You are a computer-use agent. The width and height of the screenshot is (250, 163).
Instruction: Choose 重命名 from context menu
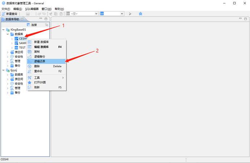pos(46,71)
